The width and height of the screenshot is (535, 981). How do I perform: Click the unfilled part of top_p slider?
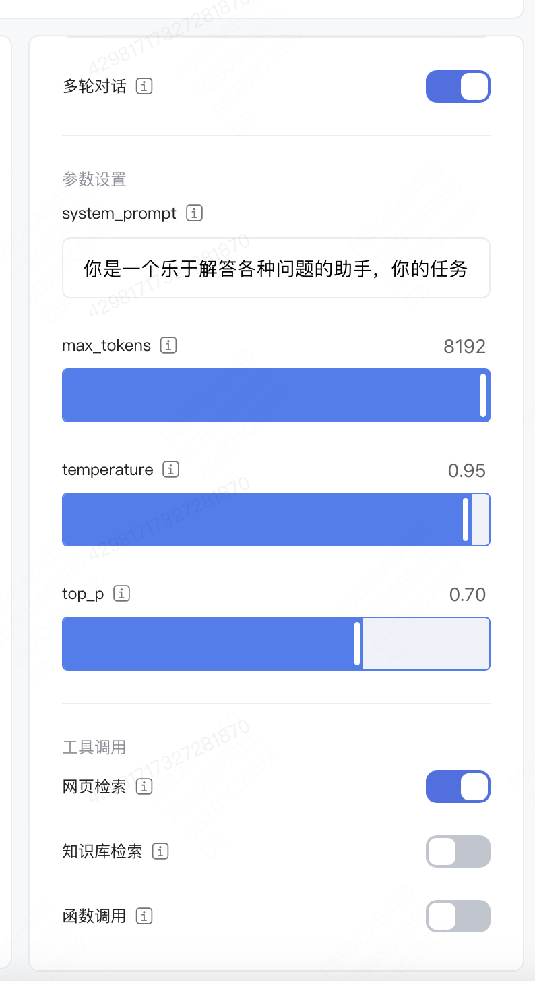424,644
